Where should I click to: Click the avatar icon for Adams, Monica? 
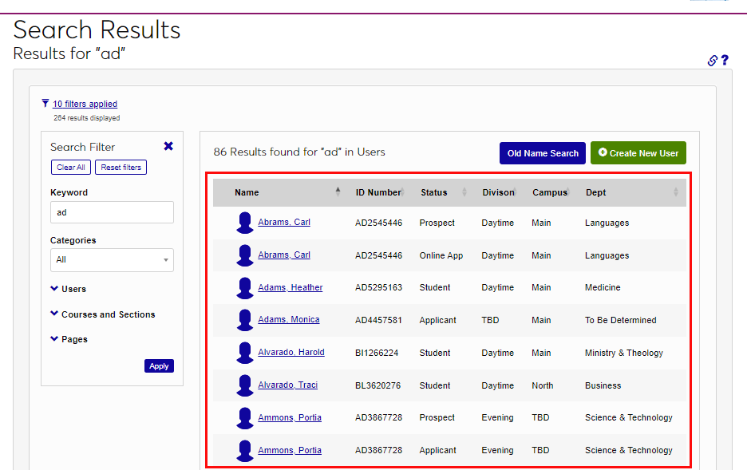pos(245,320)
